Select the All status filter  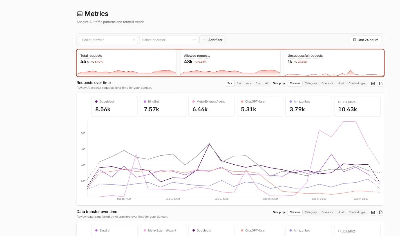(x=267, y=83)
